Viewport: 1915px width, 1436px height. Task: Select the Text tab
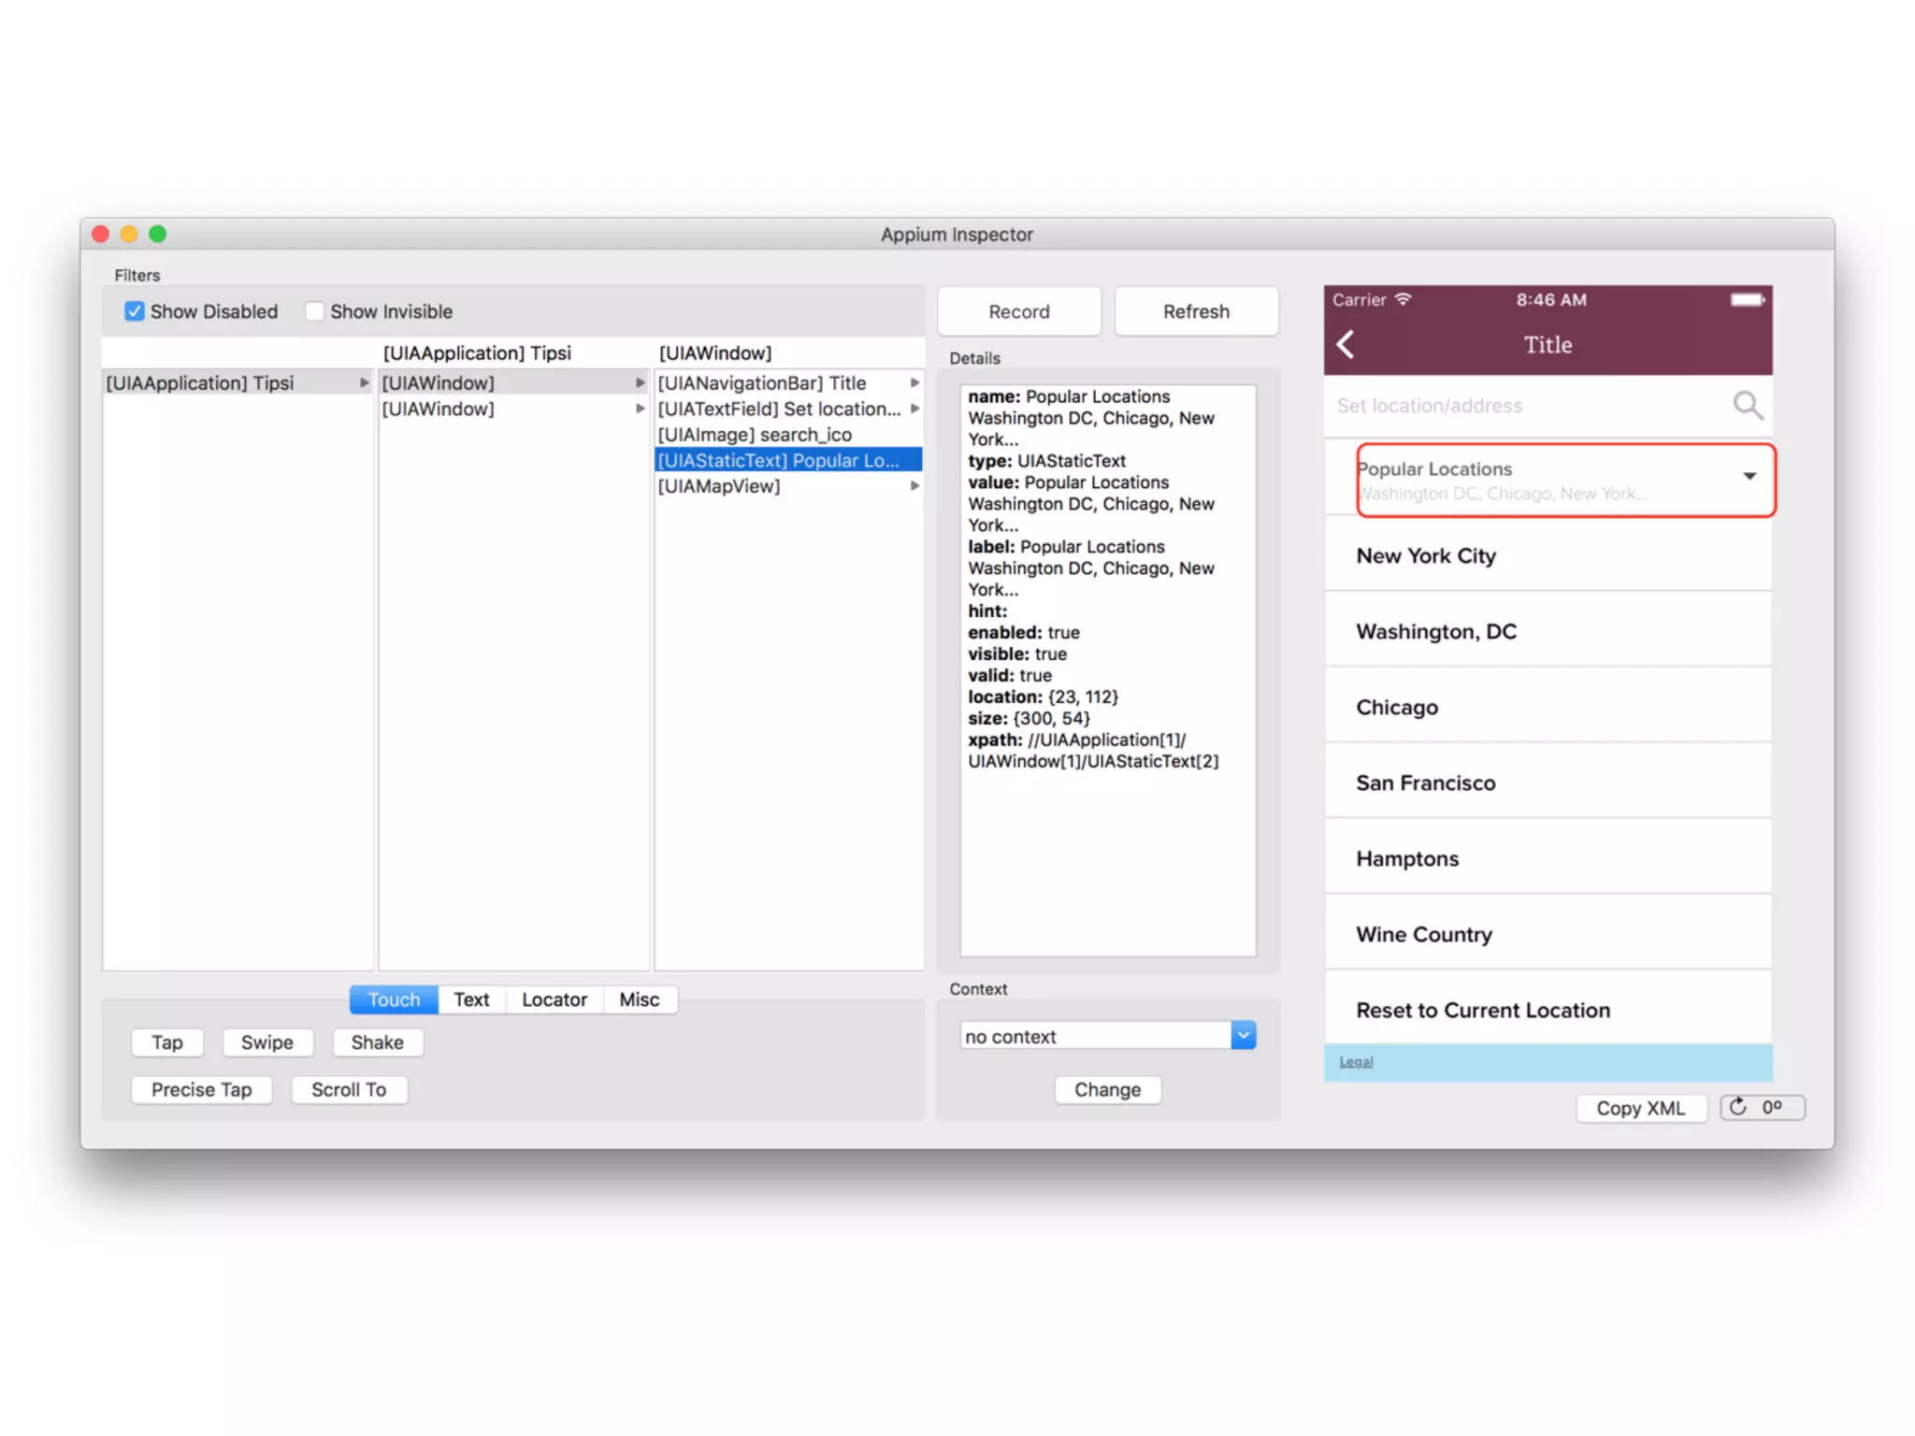(471, 999)
